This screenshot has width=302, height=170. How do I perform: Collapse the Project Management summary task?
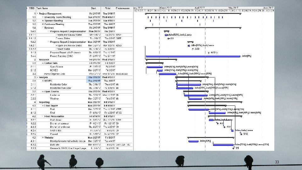tap(37, 14)
